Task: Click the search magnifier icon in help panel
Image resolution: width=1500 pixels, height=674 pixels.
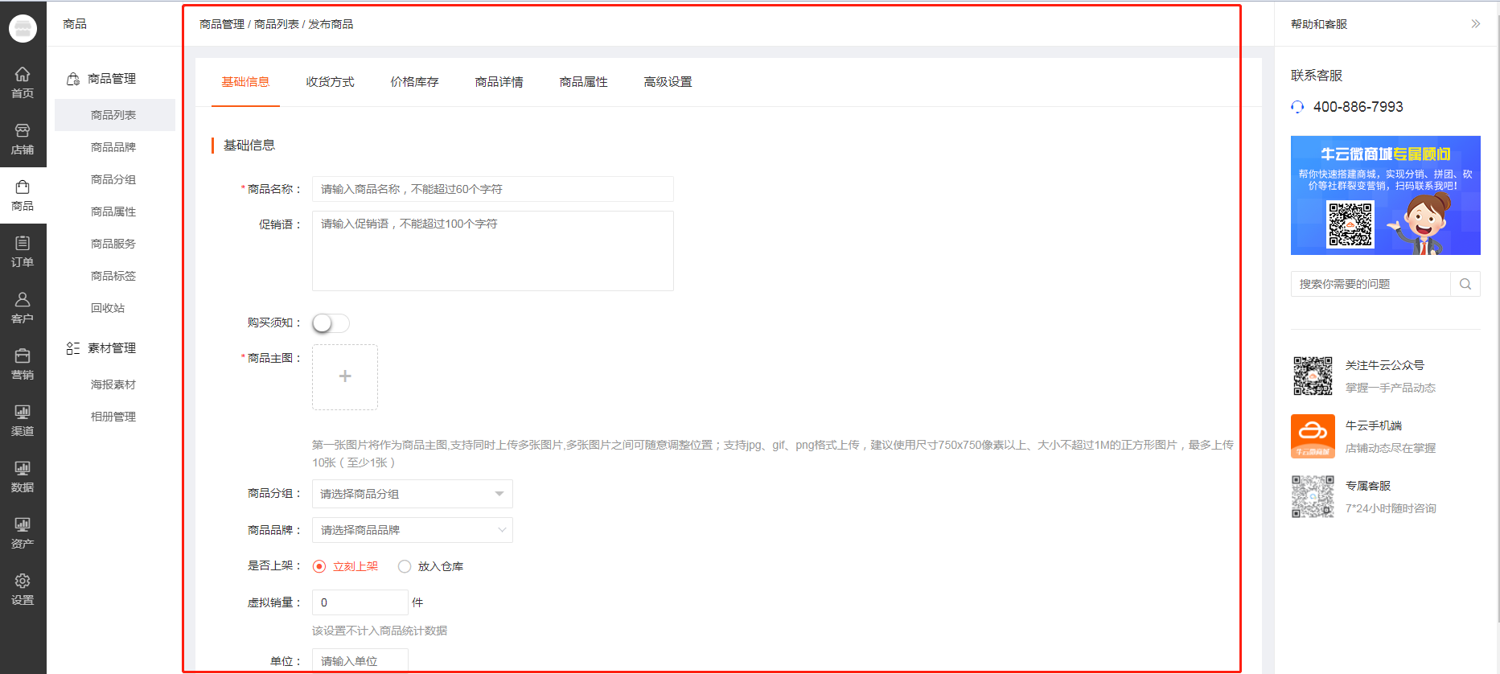Action: (x=1465, y=284)
